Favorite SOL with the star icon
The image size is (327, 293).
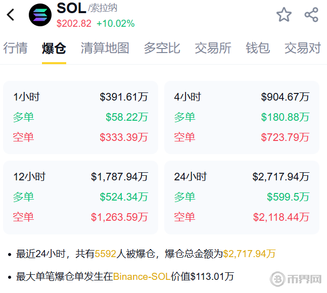[284, 15]
